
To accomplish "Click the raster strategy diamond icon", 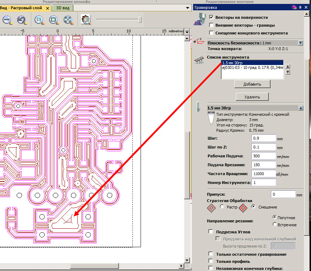I will (211, 208).
